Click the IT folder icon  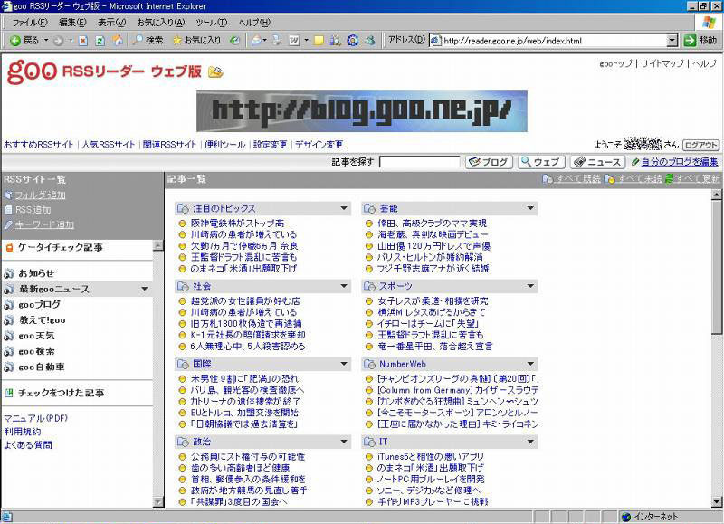(x=369, y=442)
